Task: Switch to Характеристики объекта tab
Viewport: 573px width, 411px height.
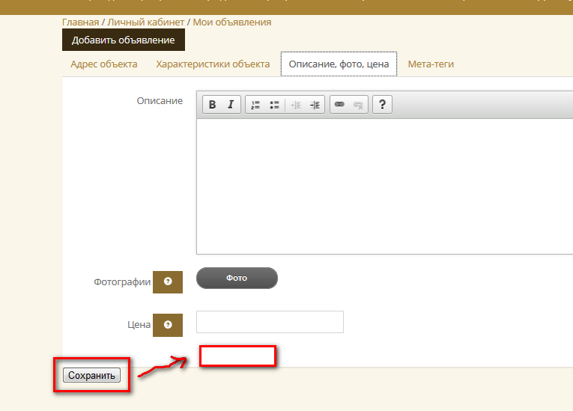Action: tap(213, 64)
